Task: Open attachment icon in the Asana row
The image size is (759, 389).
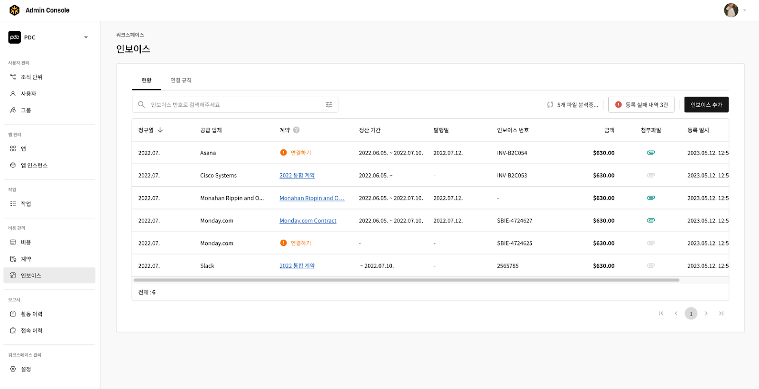Action: click(x=651, y=153)
